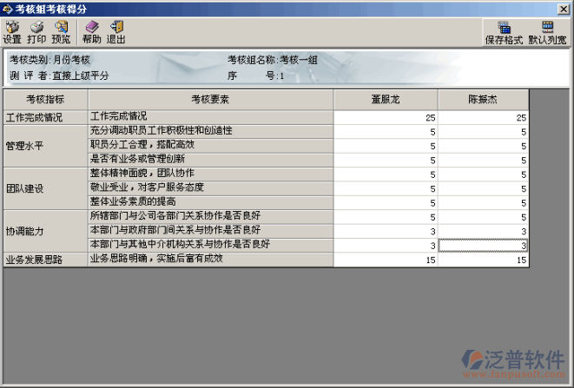The image size is (574, 388).
Task: Click 陈振杰's focused score 3 for 中介机构 row
Action: (483, 246)
